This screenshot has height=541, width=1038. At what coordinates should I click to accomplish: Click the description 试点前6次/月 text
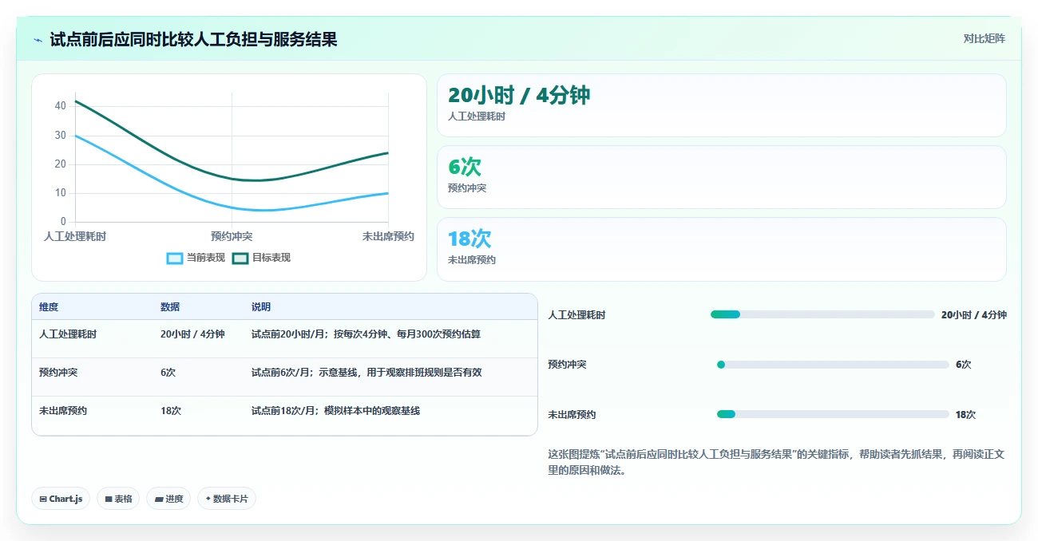[366, 373]
